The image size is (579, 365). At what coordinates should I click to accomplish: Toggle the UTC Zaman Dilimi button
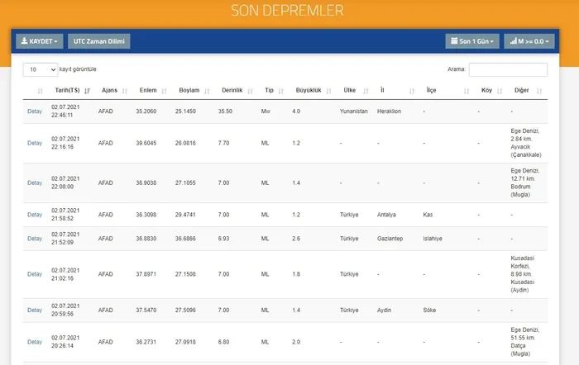99,41
